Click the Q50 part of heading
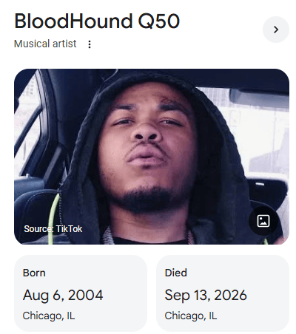Screen dimensions: 296x334 pos(159,21)
